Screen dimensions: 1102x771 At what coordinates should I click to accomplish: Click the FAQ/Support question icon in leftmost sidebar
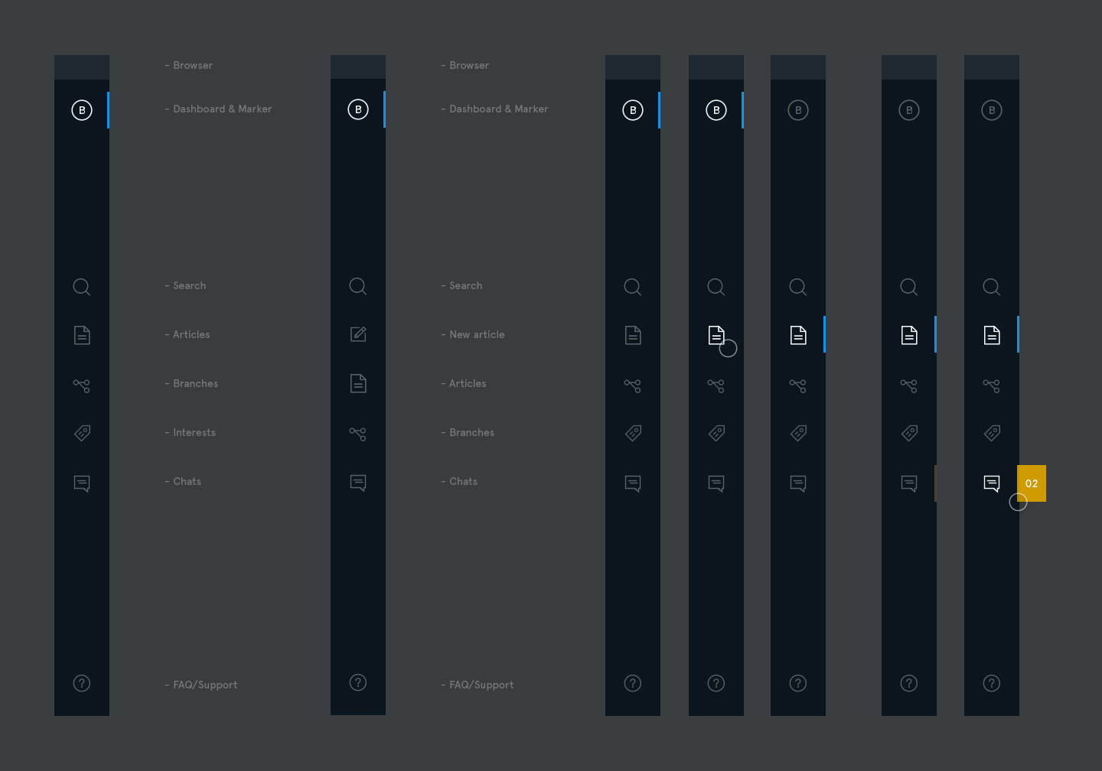pyautogui.click(x=82, y=683)
